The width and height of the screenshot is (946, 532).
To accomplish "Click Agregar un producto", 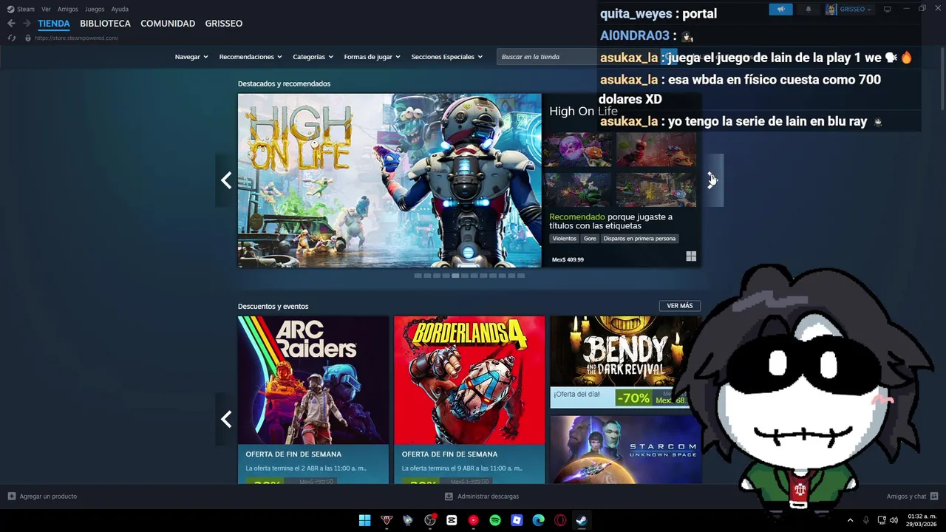I will pyautogui.click(x=48, y=497).
